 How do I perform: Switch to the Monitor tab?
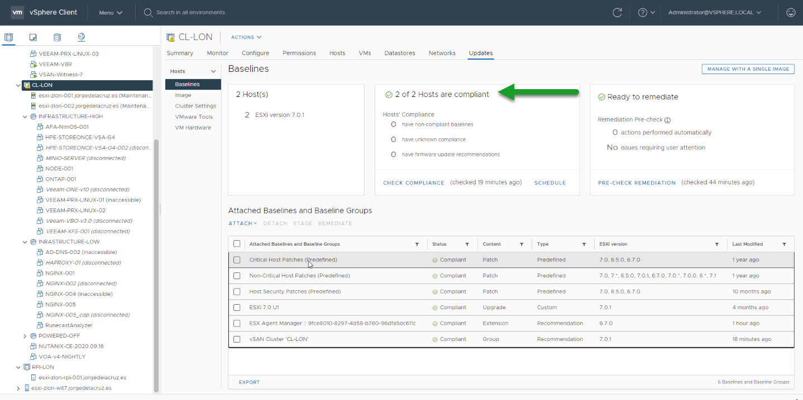click(x=217, y=53)
